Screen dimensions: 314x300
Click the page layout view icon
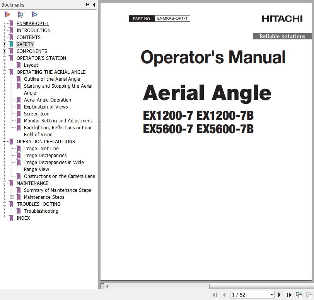point(299,295)
